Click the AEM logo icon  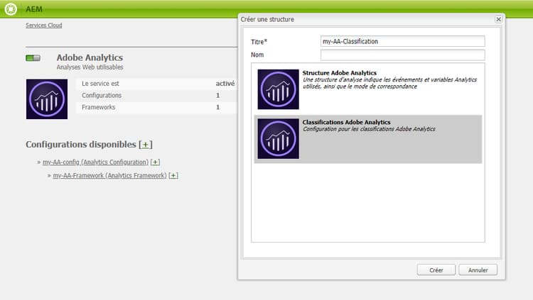pyautogui.click(x=11, y=9)
